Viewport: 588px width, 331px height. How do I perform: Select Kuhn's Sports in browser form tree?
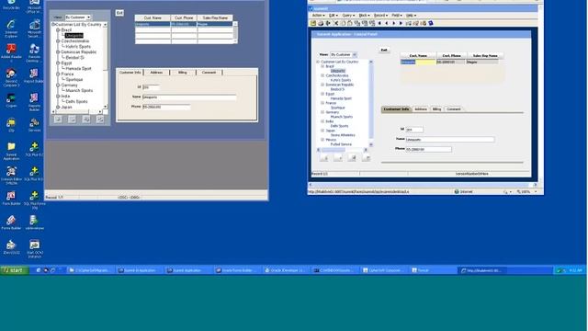[x=341, y=80]
